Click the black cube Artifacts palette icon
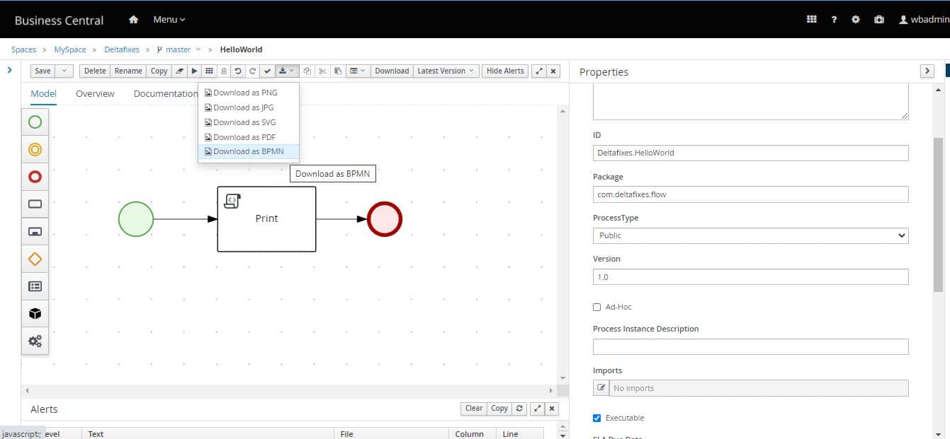Viewport: 950px width, 439px height. point(35,314)
